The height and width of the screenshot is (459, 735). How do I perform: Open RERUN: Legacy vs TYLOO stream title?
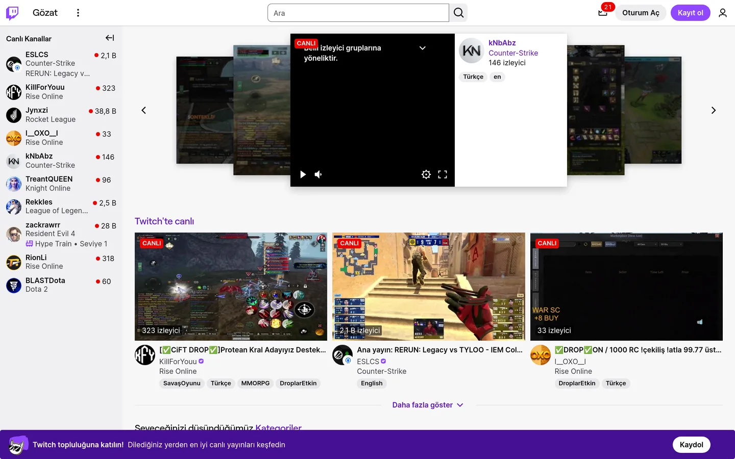tap(439, 350)
